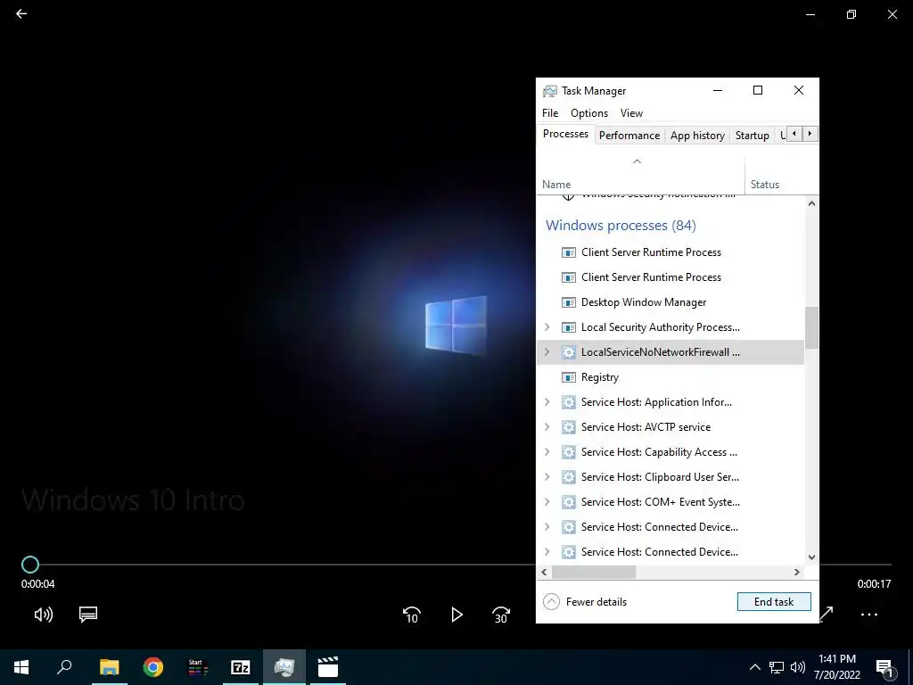Expand Service Host: Application Information

pyautogui.click(x=547, y=402)
